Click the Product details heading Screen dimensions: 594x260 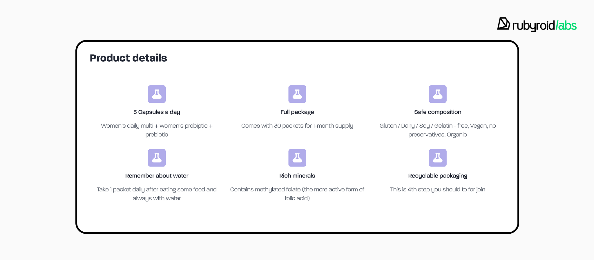[128, 58]
